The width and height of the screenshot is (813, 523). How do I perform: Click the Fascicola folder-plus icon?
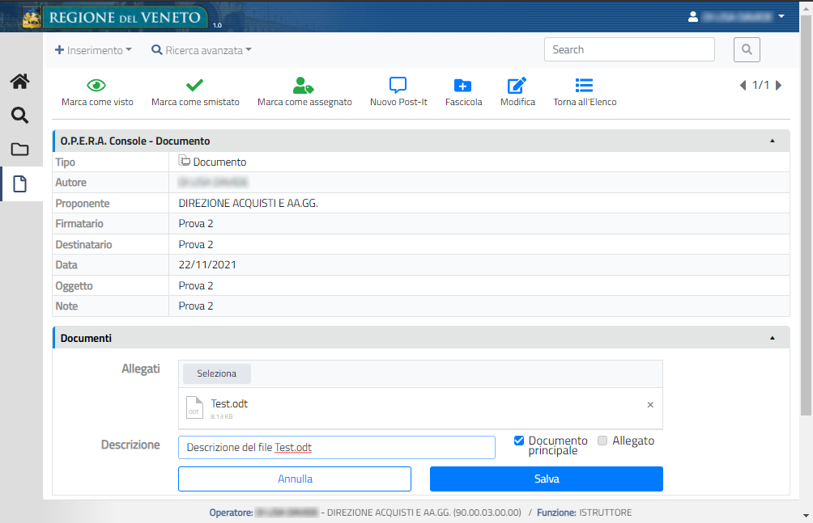pos(462,85)
